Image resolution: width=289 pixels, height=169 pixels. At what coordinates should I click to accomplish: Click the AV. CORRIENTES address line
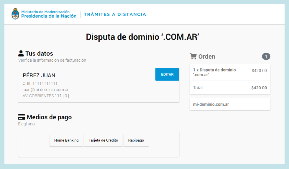[x=46, y=96]
